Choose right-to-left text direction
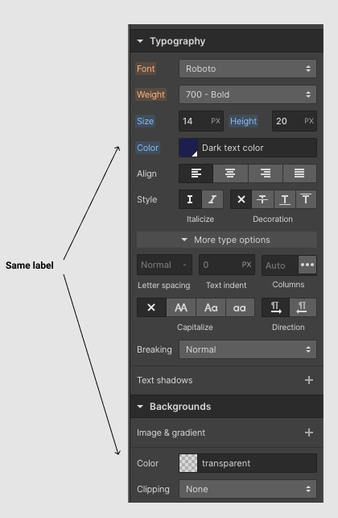Screen dimensions: 338x518 [x=303, y=307]
